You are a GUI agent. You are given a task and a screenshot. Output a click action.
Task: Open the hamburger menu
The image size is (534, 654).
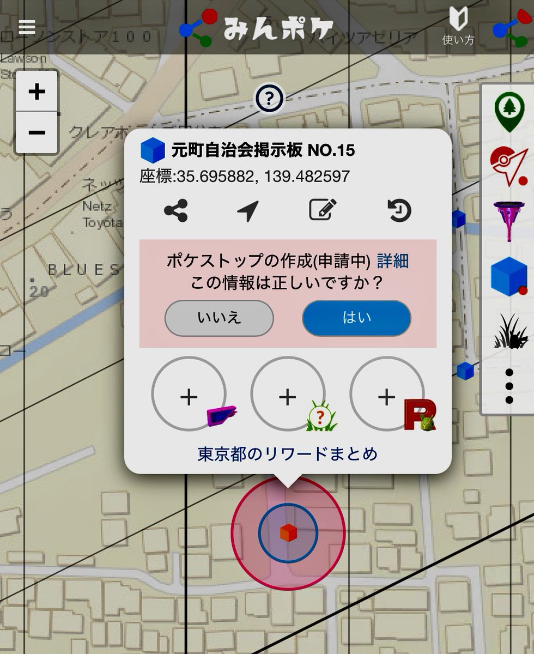(x=26, y=27)
